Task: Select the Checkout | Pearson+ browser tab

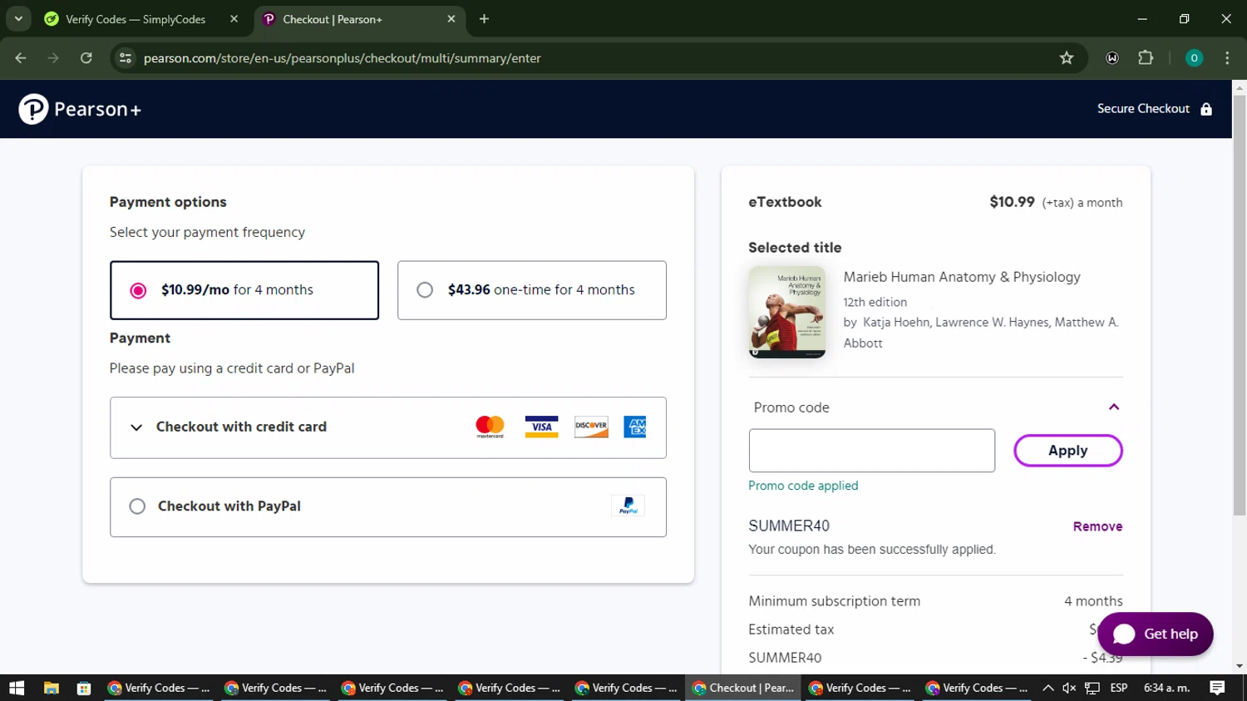Action: coord(359,19)
